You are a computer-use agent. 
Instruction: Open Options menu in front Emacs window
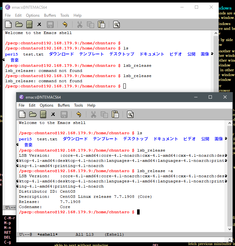pyautogui.click(x=47, y=105)
